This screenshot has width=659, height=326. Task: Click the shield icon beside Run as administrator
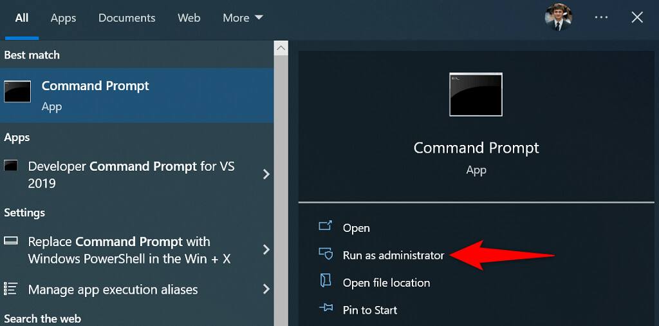click(326, 254)
